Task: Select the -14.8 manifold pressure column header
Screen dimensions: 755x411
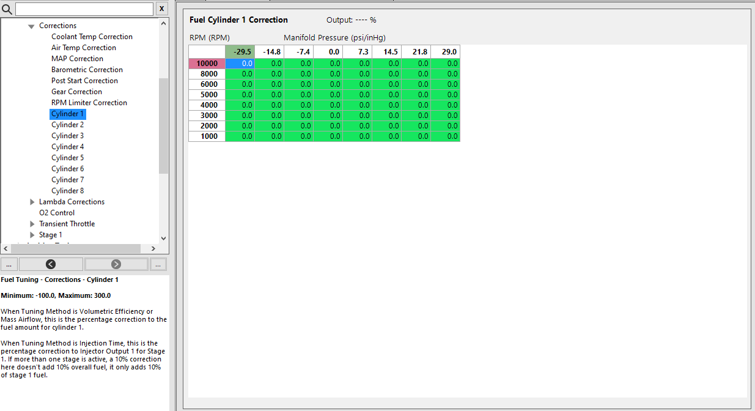Action: click(x=270, y=52)
